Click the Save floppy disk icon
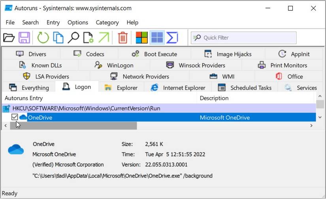The width and height of the screenshot is (326, 199). (24, 38)
